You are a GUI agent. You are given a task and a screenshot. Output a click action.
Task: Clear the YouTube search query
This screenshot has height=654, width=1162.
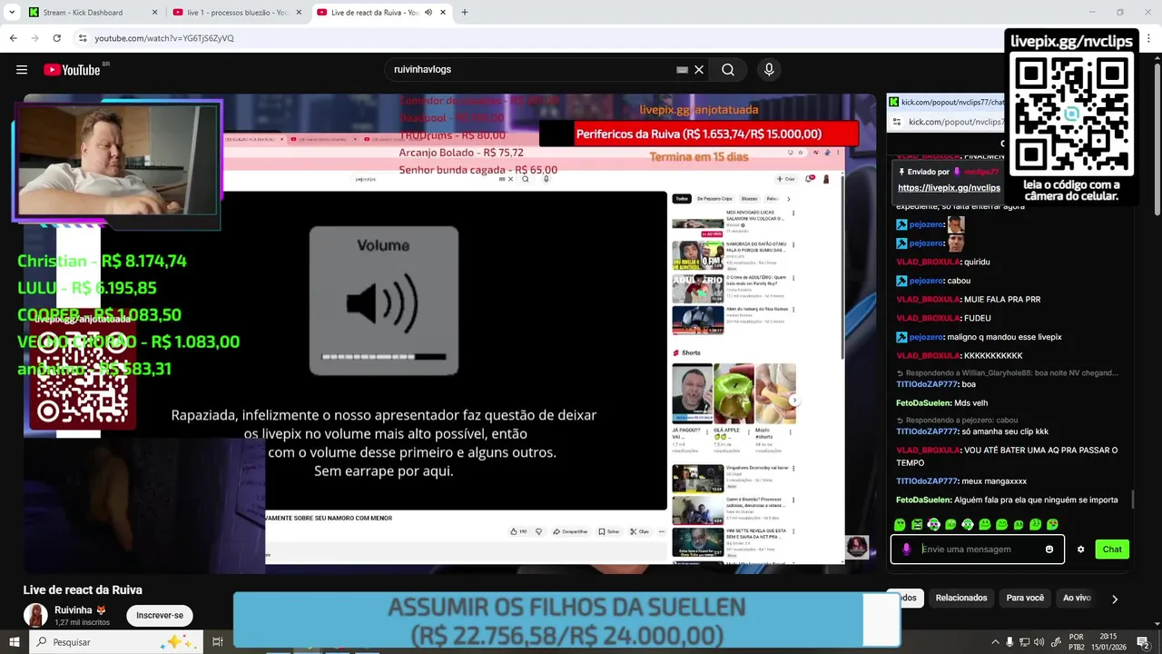(x=699, y=70)
